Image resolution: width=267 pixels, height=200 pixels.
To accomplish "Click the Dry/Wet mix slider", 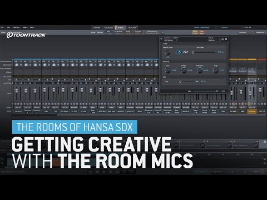I will [x=182, y=82].
